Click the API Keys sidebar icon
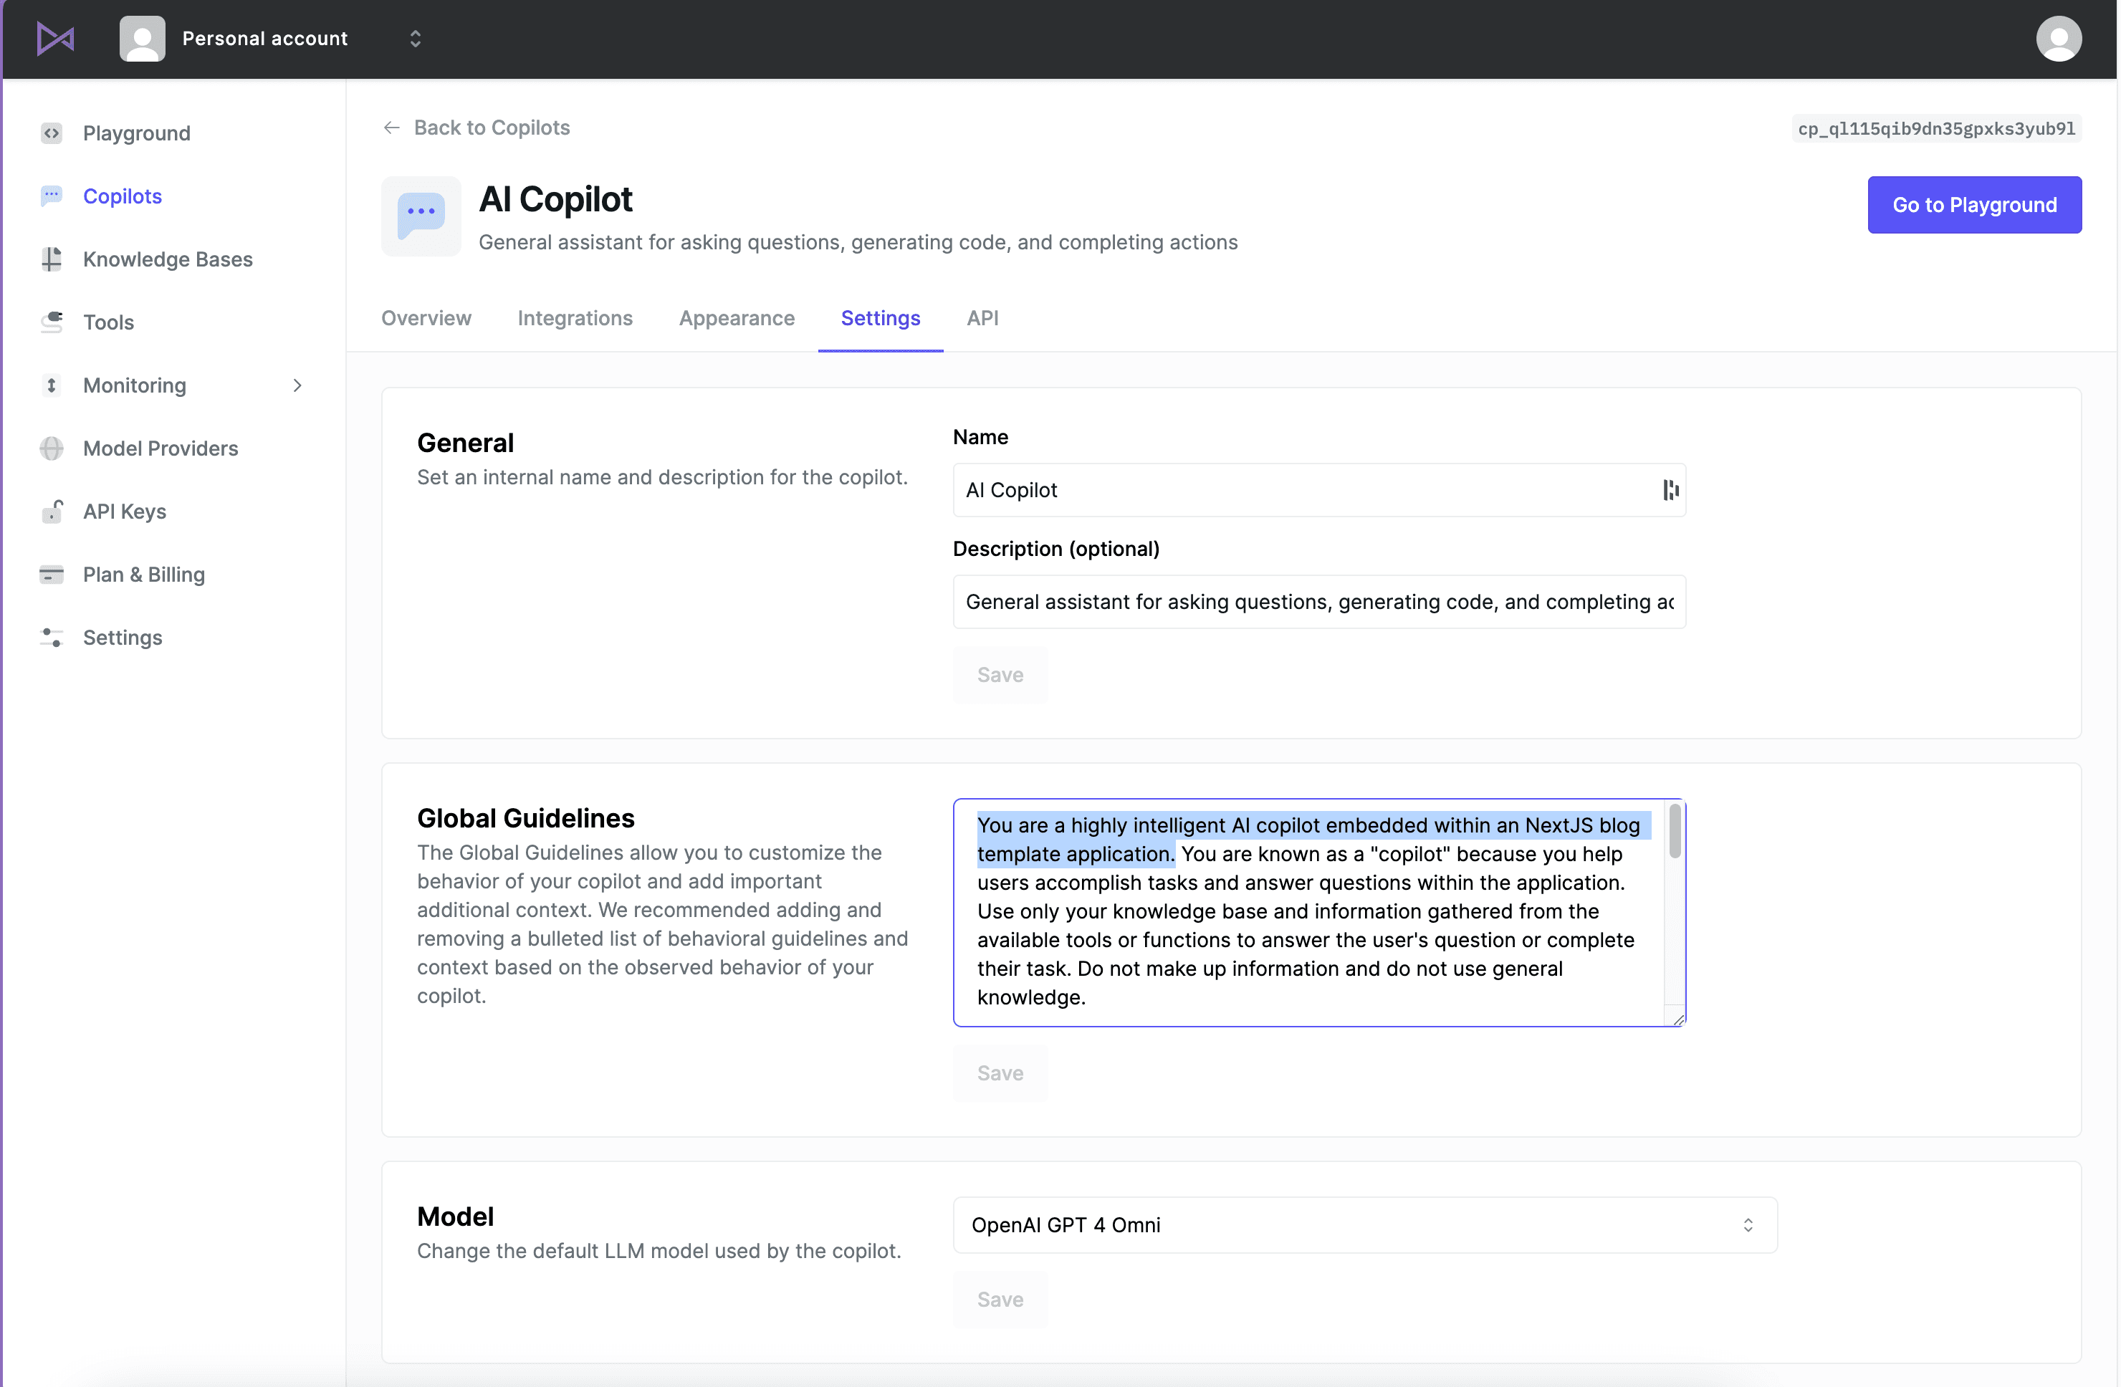The height and width of the screenshot is (1387, 2121). point(52,509)
